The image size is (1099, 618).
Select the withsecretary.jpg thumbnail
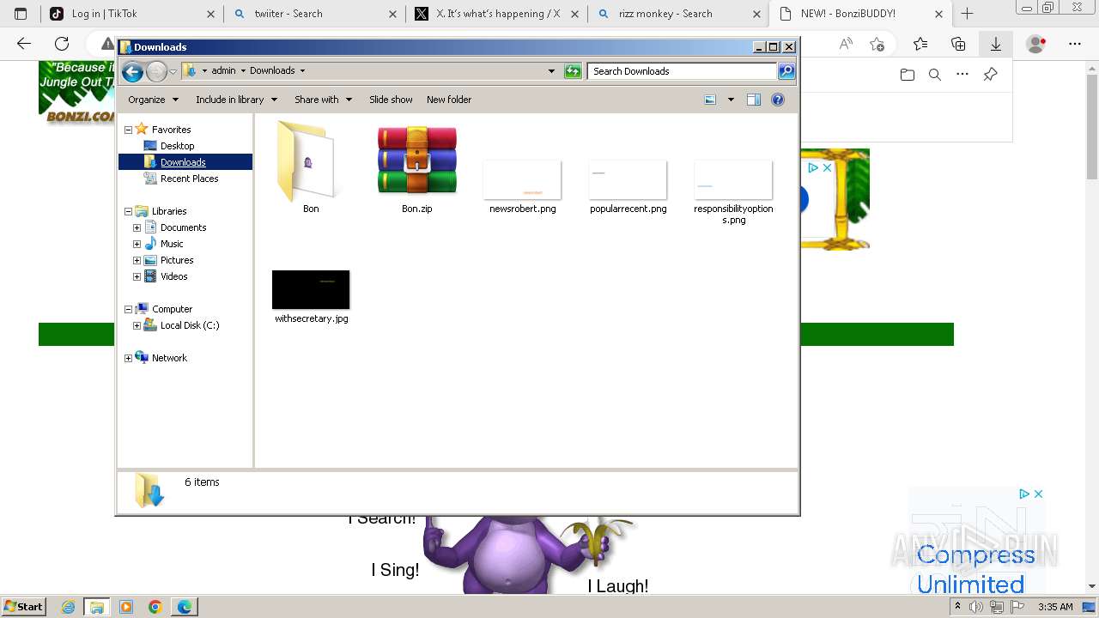[x=311, y=289]
